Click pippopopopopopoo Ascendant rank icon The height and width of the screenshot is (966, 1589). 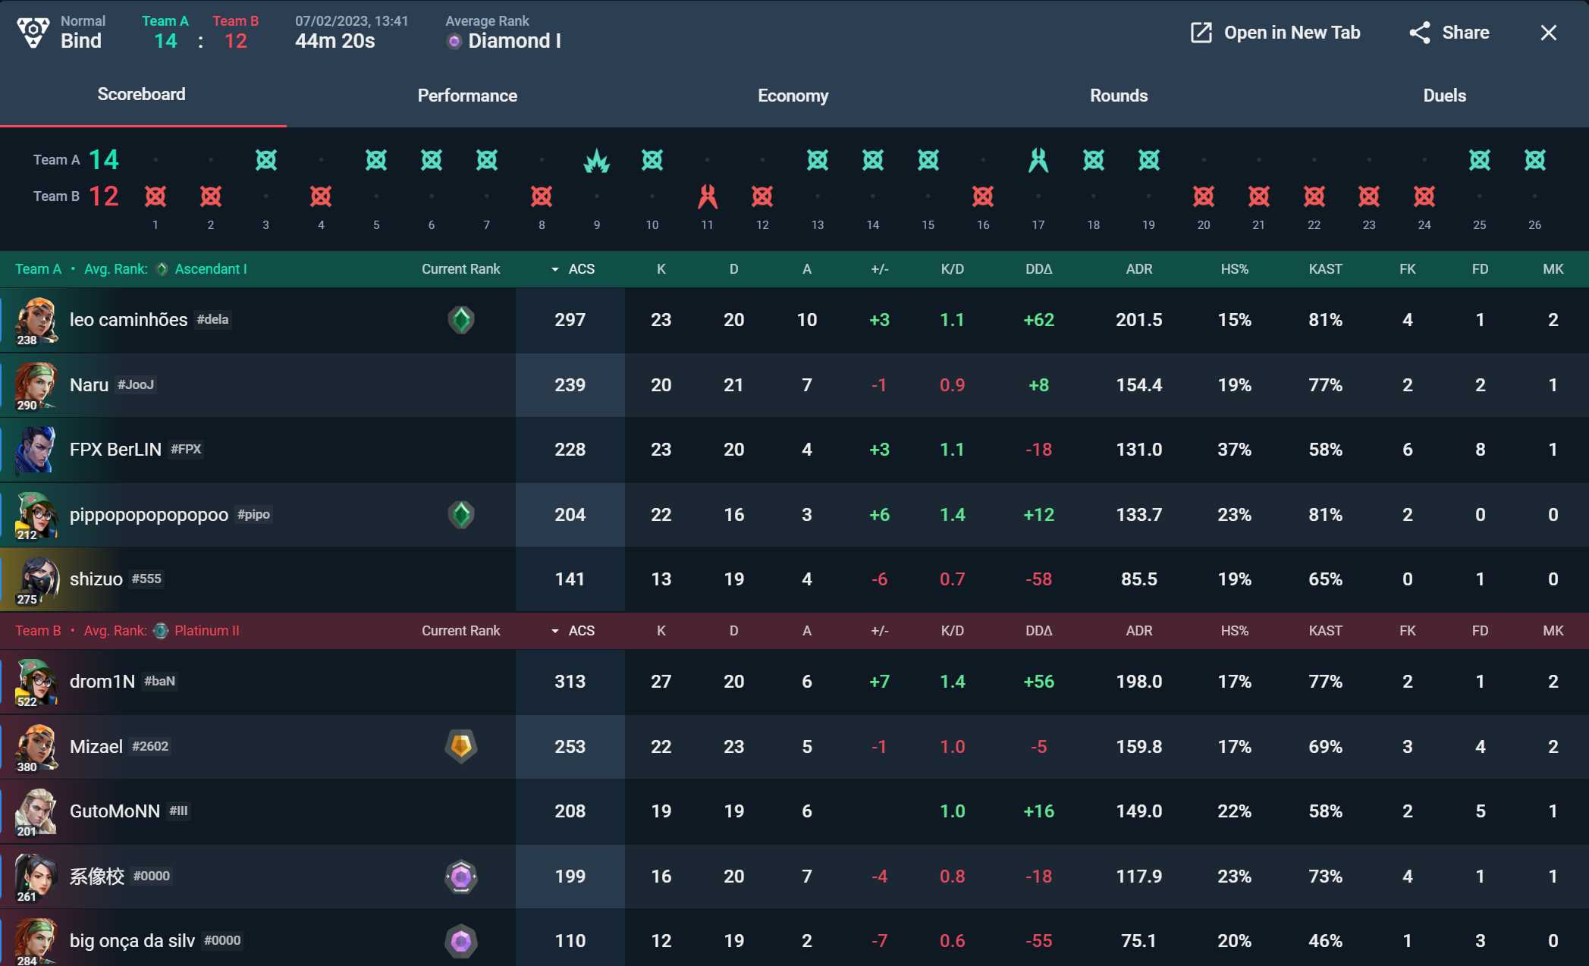(x=461, y=515)
